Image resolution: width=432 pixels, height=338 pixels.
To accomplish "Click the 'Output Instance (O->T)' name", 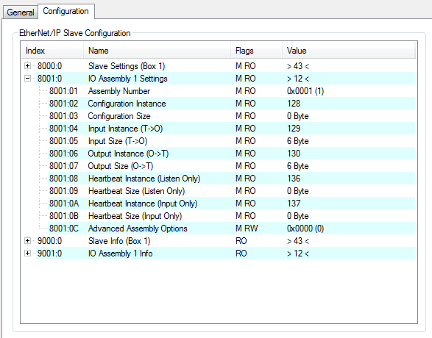I will (128, 154).
